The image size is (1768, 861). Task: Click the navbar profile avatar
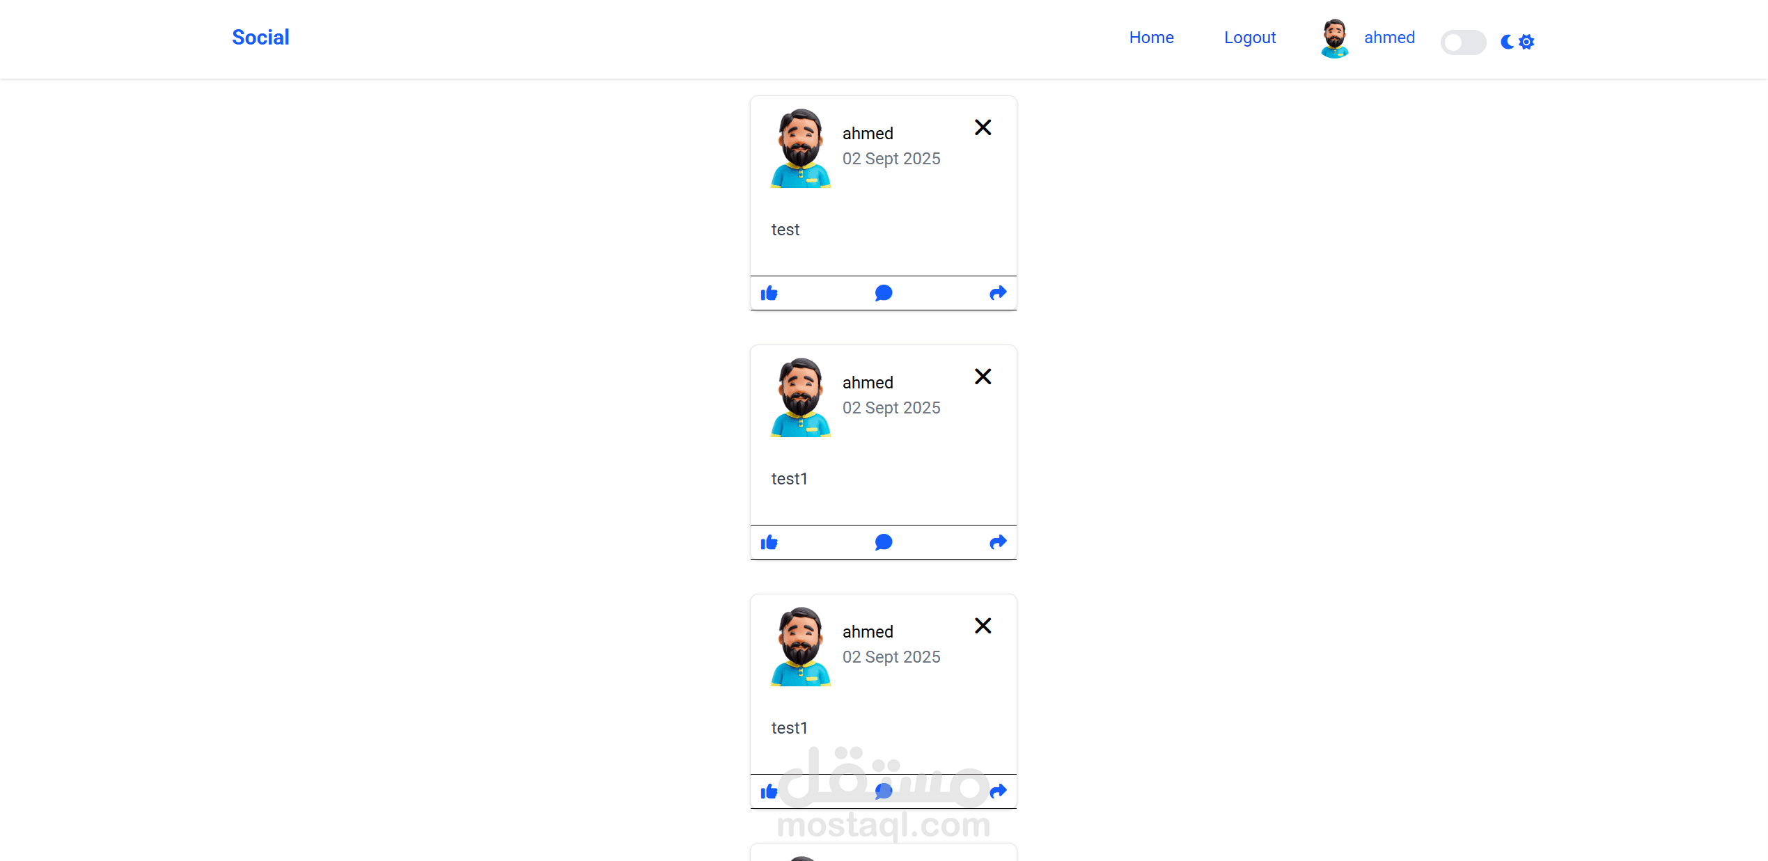pos(1334,38)
